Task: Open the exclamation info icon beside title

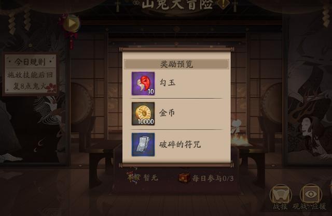Action: (223, 4)
